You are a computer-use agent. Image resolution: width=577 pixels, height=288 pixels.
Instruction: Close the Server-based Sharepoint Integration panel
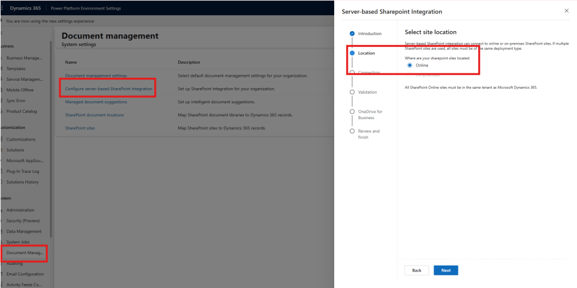tap(566, 11)
